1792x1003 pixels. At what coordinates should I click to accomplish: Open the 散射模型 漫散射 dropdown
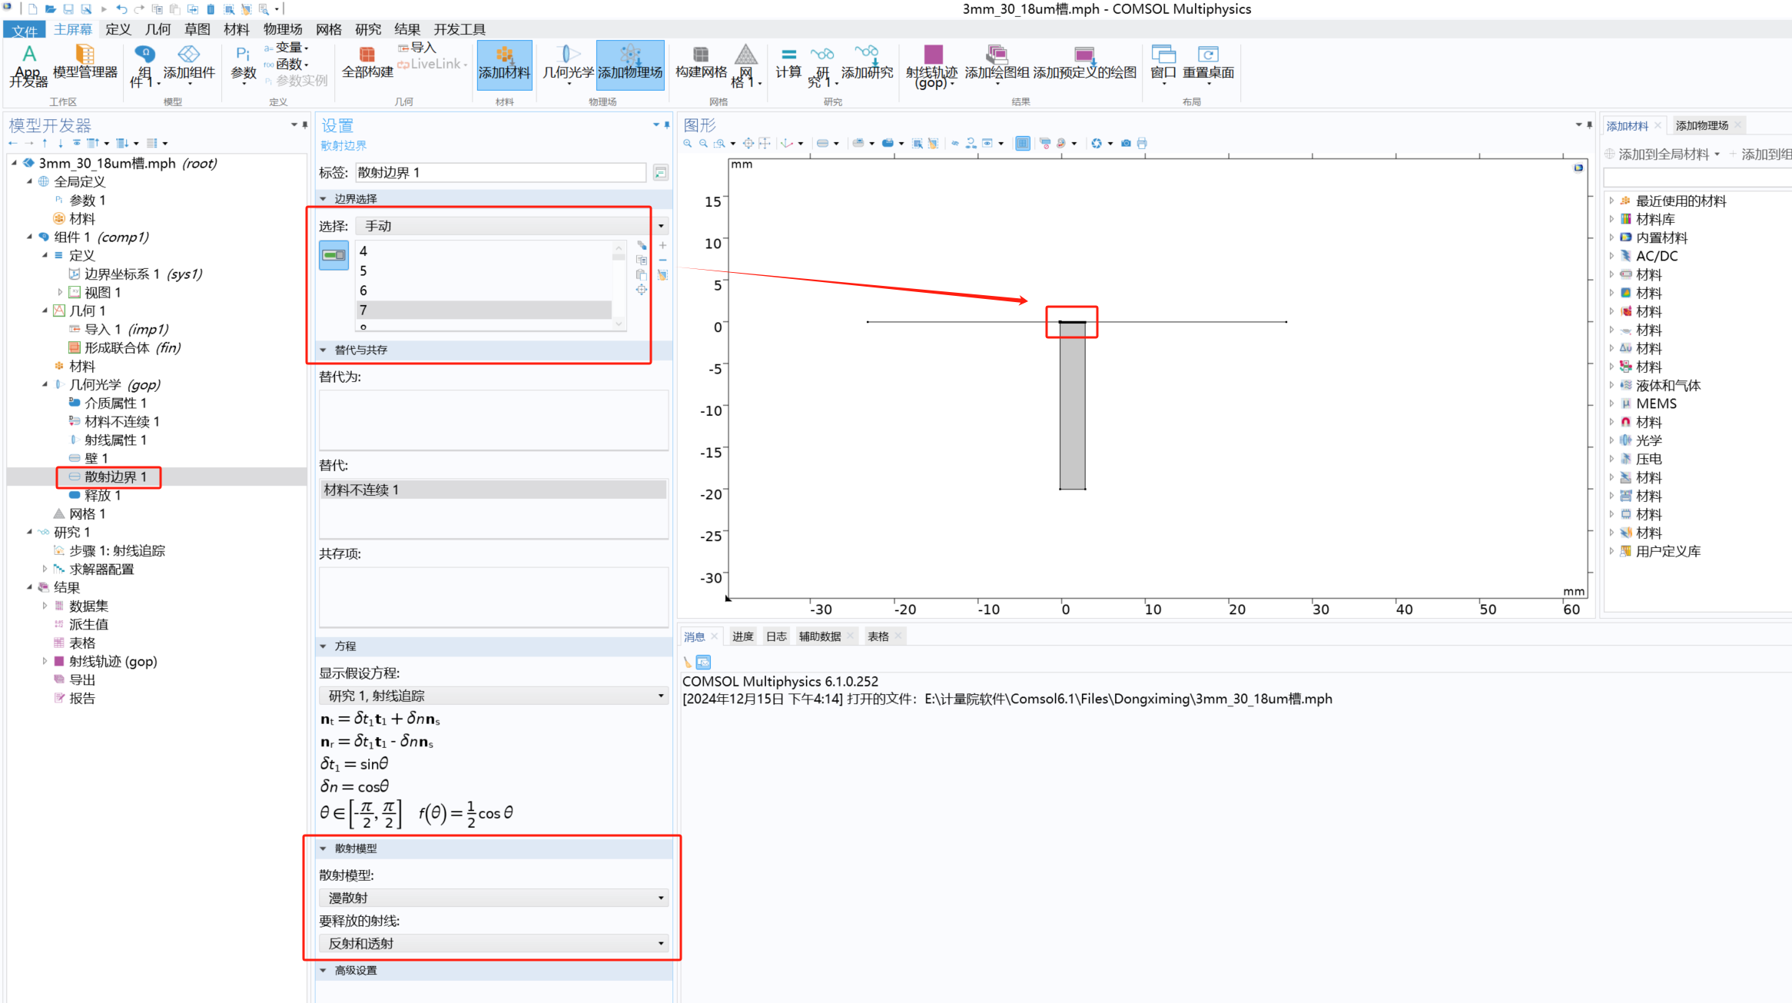click(493, 898)
